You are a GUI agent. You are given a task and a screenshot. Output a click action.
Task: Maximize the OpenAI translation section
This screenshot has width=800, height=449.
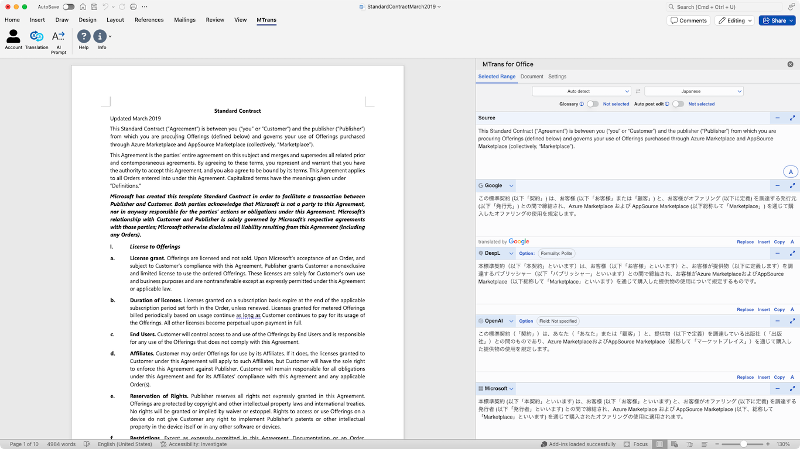(792, 321)
